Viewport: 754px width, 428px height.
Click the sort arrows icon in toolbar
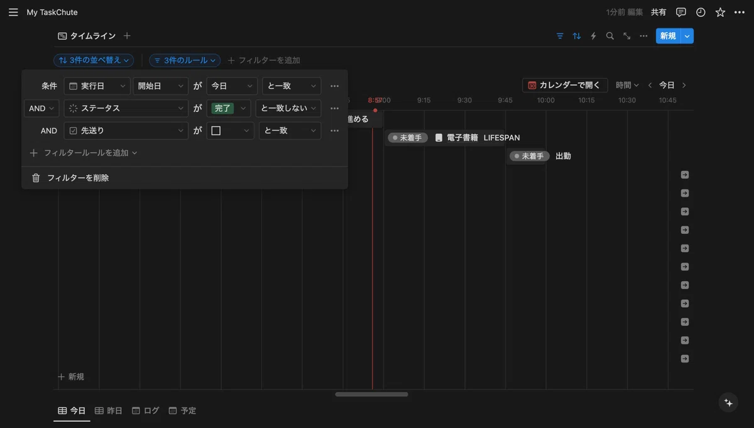[x=577, y=36]
